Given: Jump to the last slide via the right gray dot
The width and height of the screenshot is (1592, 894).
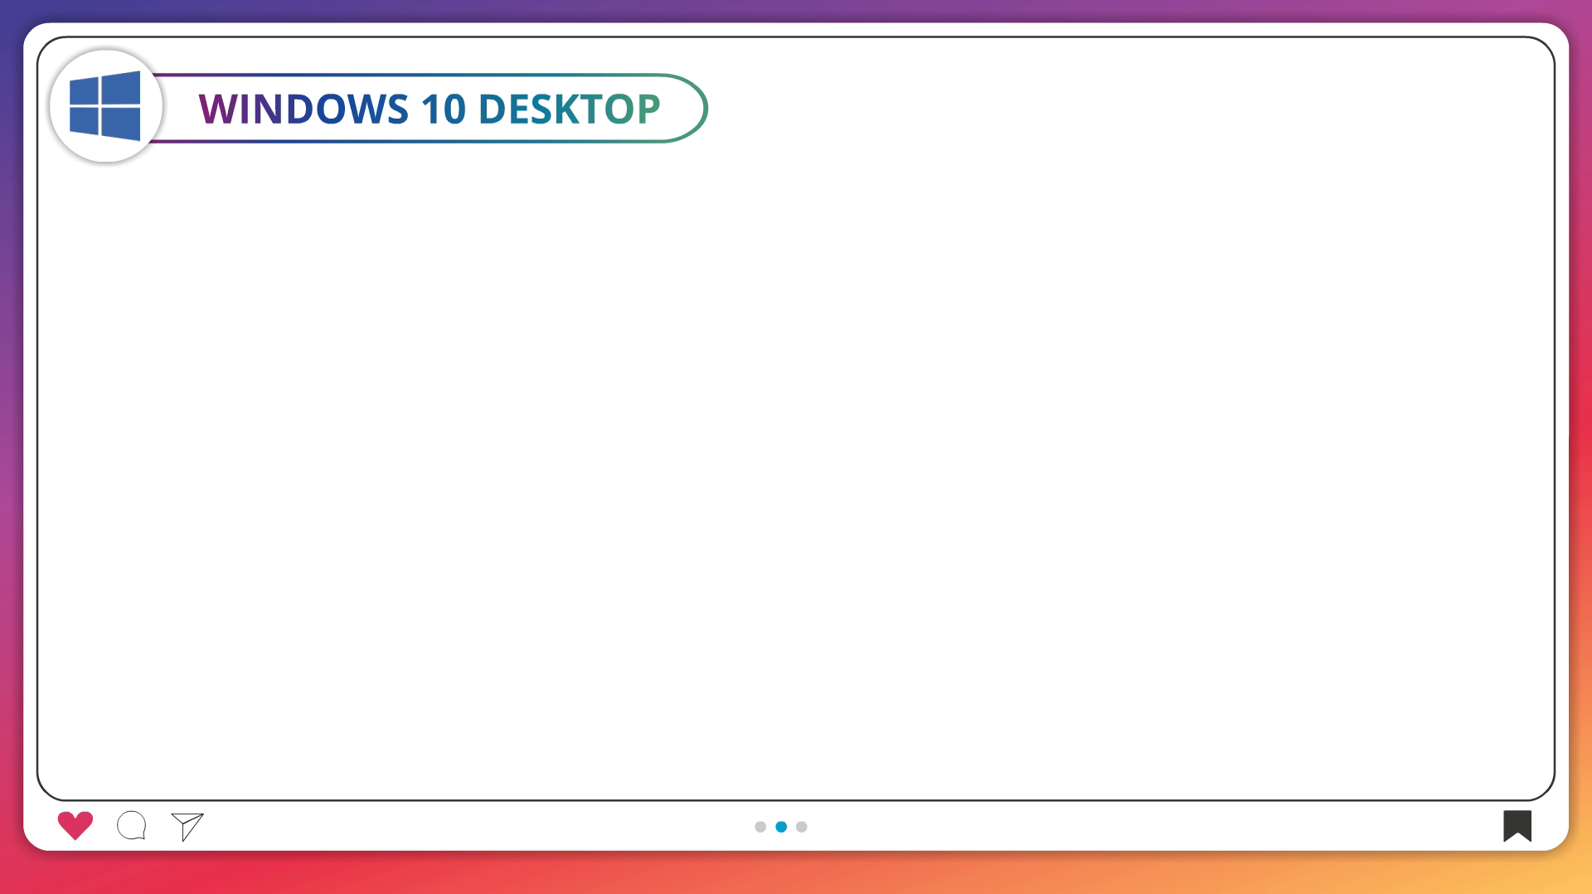Looking at the screenshot, I should point(802,827).
